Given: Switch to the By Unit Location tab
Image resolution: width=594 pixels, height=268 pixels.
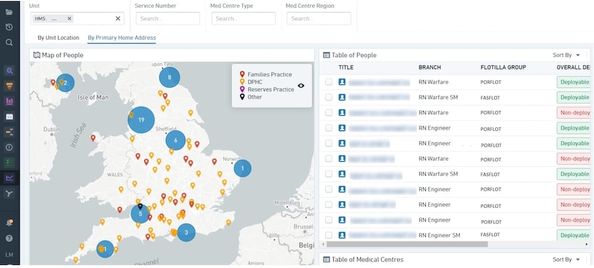Looking at the screenshot, I should coord(58,38).
